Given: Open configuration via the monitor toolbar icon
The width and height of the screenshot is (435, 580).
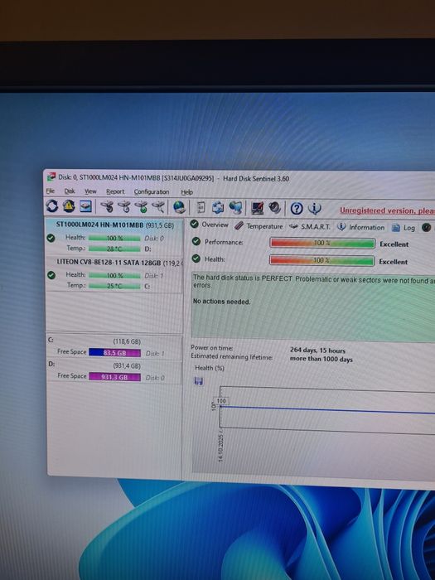Looking at the screenshot, I should point(258,208).
